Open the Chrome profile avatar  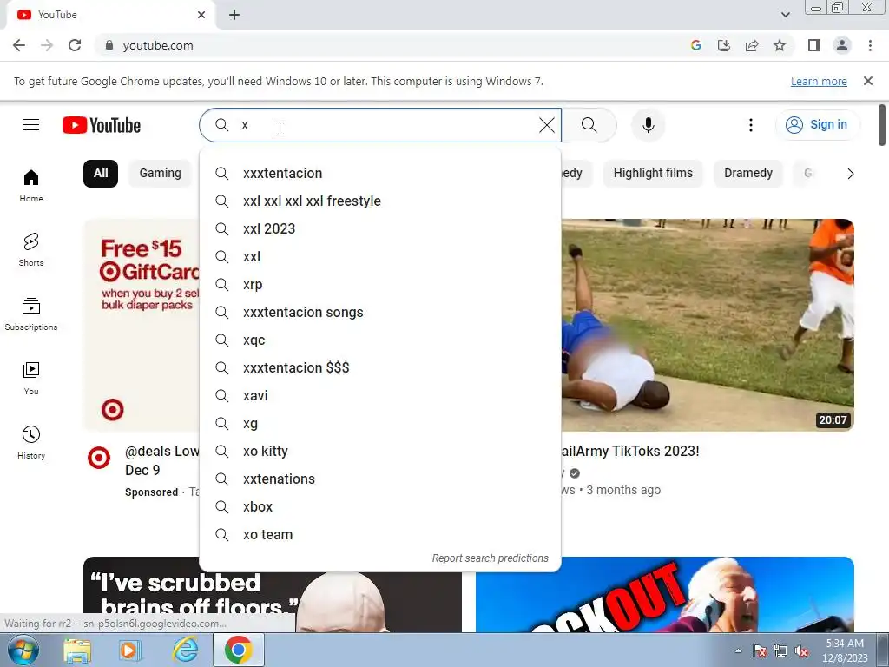[x=842, y=45]
